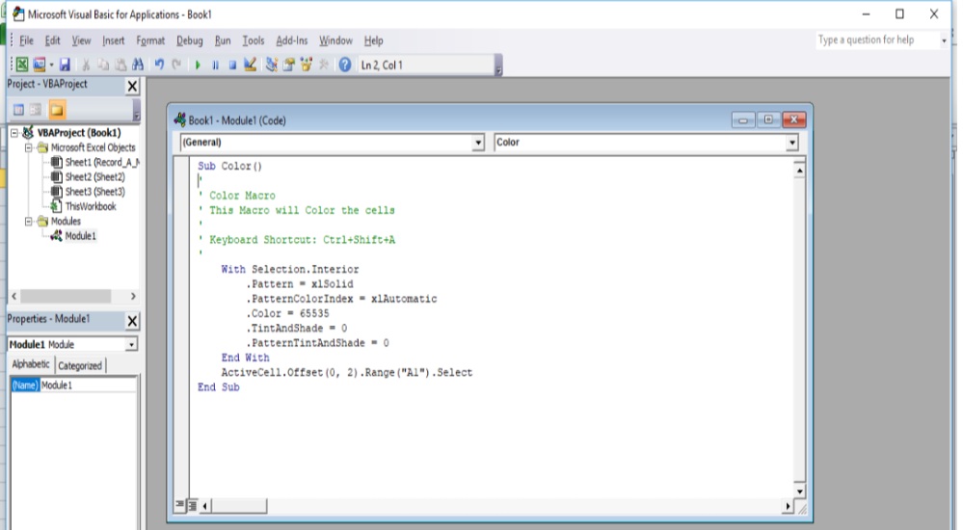
Task: Open the Debug menu
Action: [x=189, y=40]
